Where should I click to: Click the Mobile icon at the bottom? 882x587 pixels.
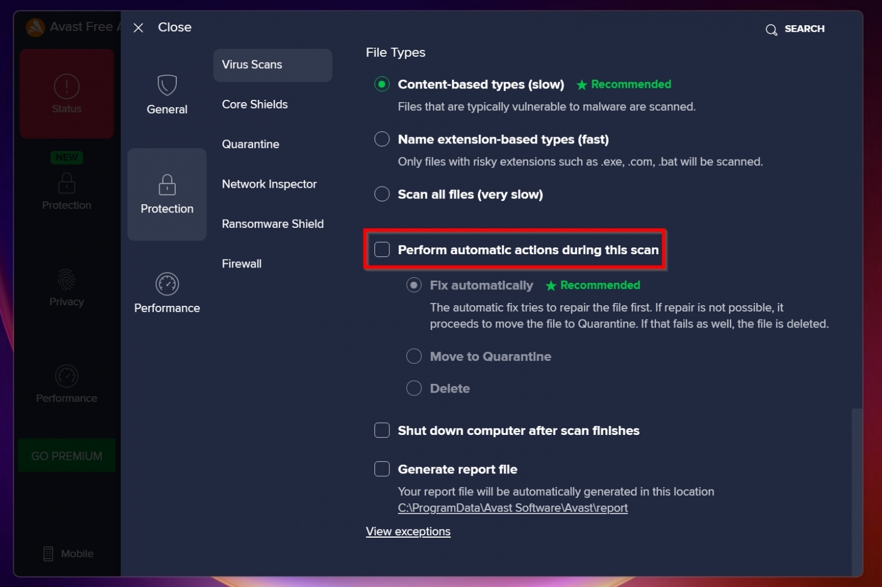point(67,553)
